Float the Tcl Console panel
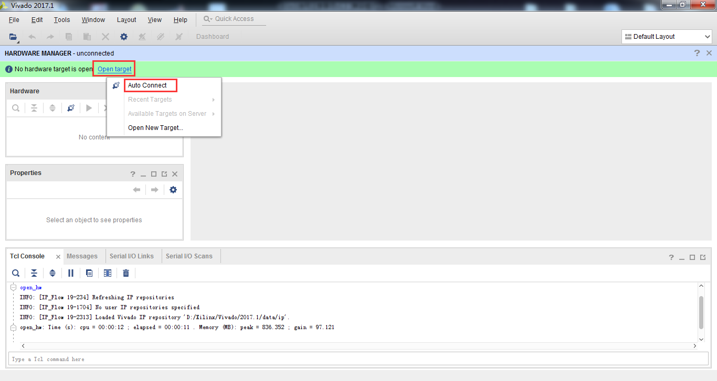717x381 pixels. (703, 257)
